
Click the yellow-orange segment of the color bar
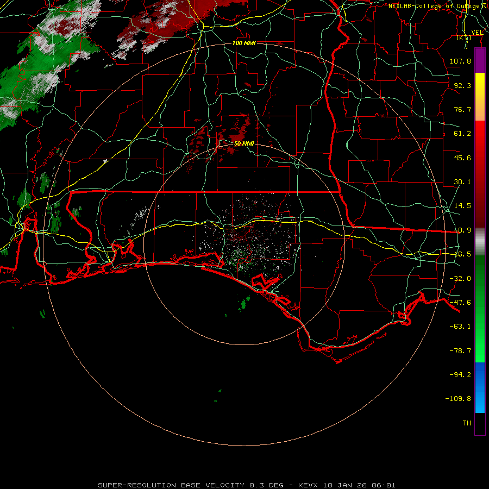point(480,97)
